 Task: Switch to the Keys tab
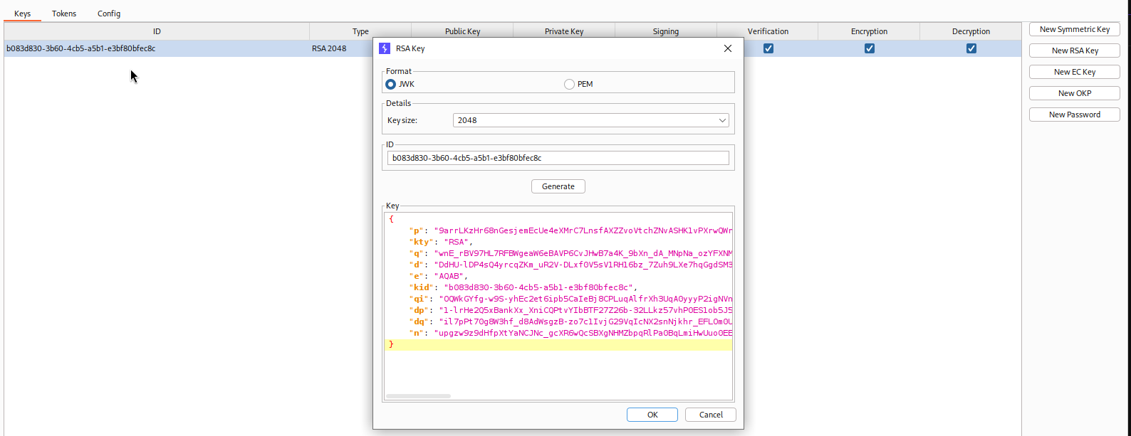coord(23,14)
